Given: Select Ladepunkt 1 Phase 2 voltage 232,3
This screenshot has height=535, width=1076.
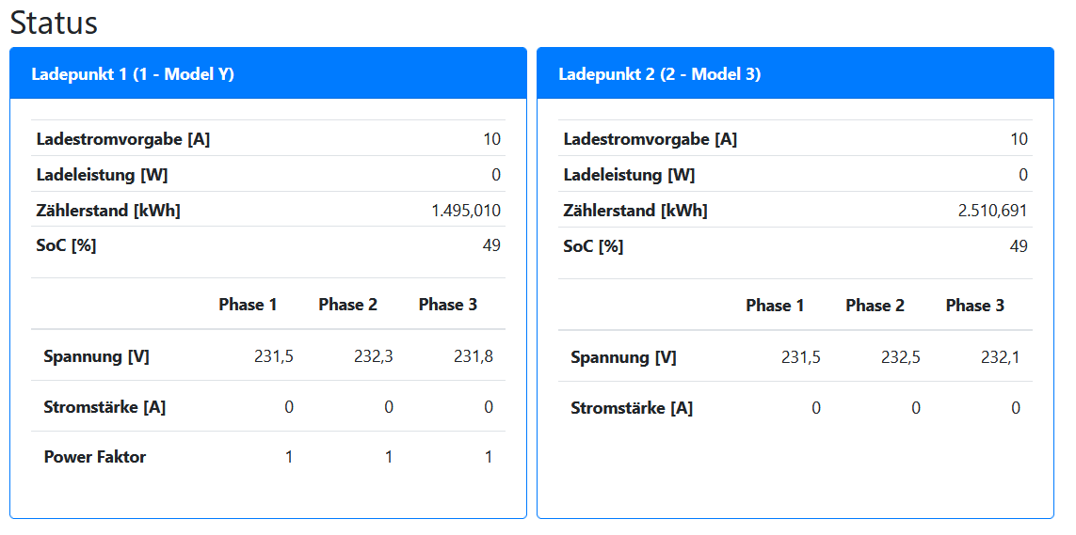Looking at the screenshot, I should click(373, 356).
